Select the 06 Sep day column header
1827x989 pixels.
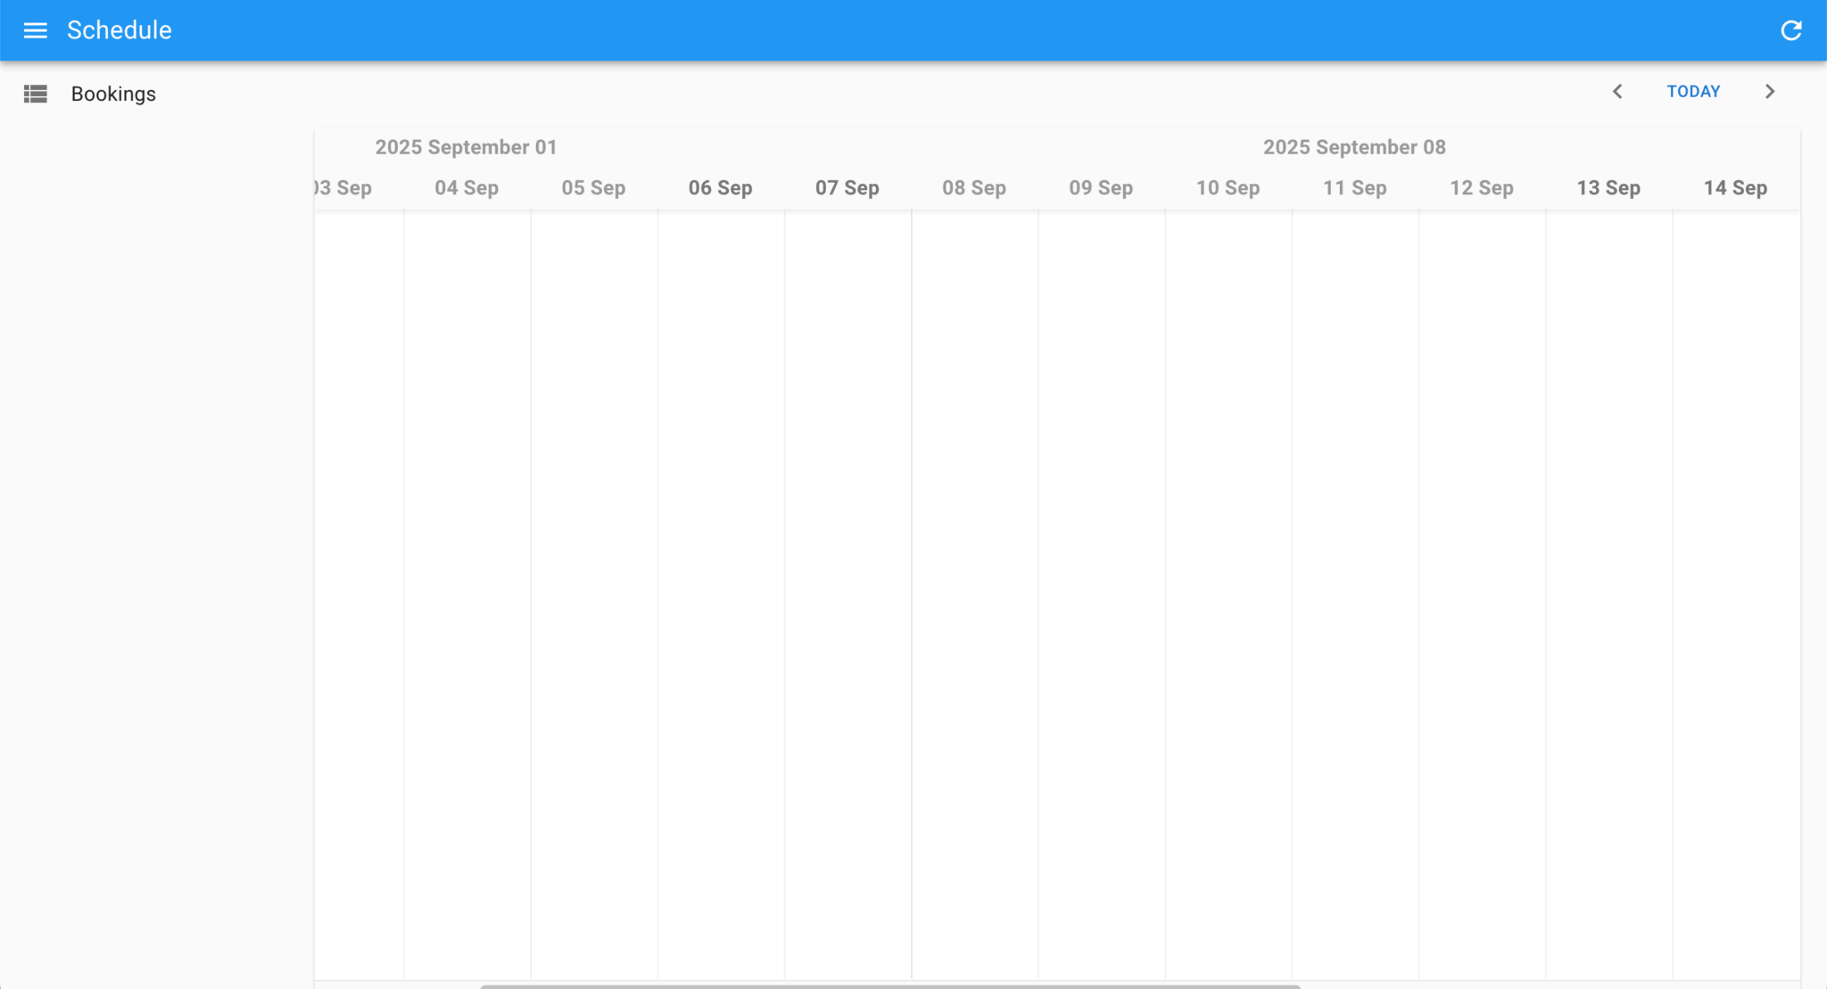tap(720, 188)
